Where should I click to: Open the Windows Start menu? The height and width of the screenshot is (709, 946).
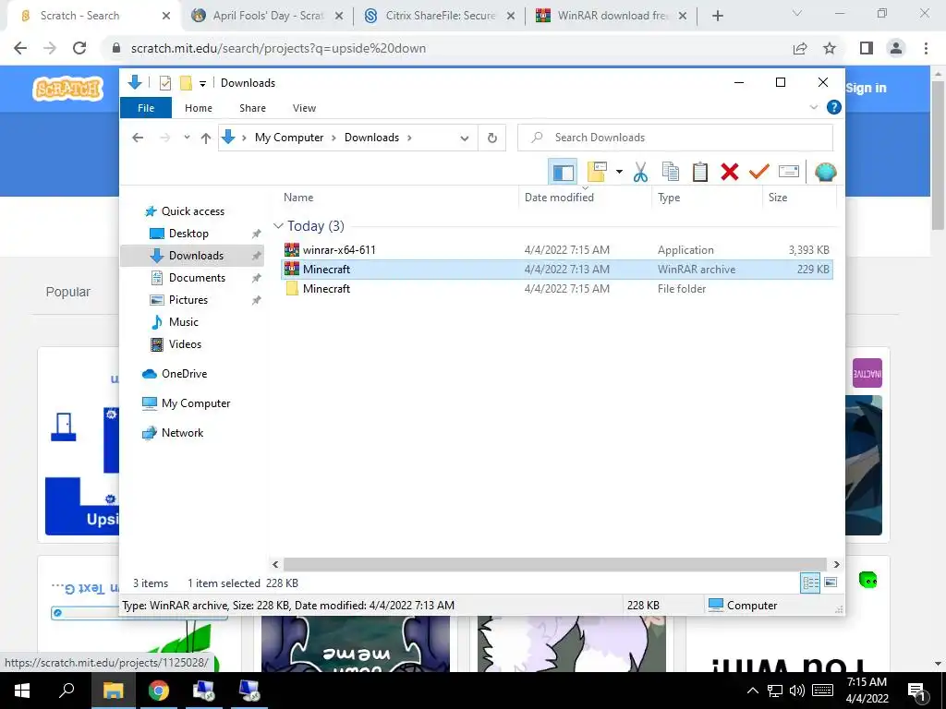click(22, 691)
